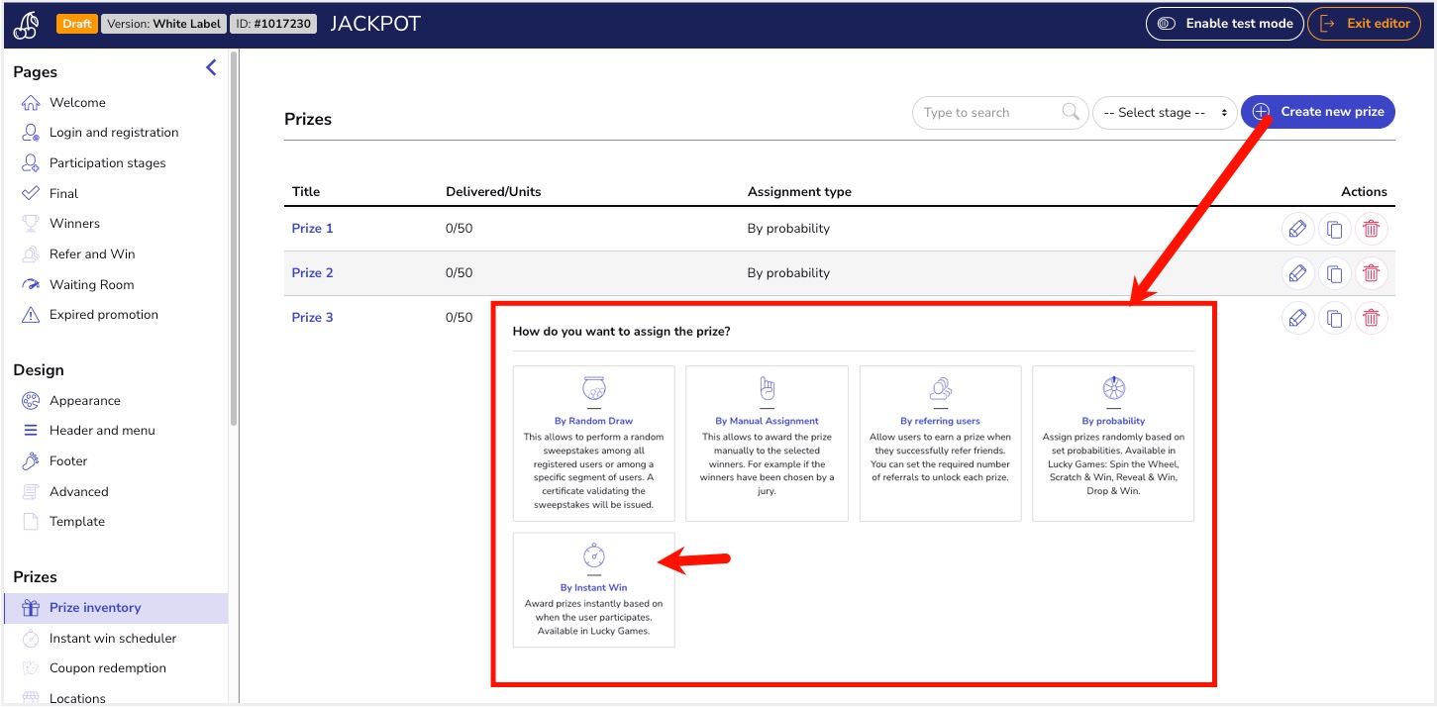This screenshot has width=1437, height=707.
Task: Duplicate Prize 2 with copy icon
Action: click(x=1334, y=273)
